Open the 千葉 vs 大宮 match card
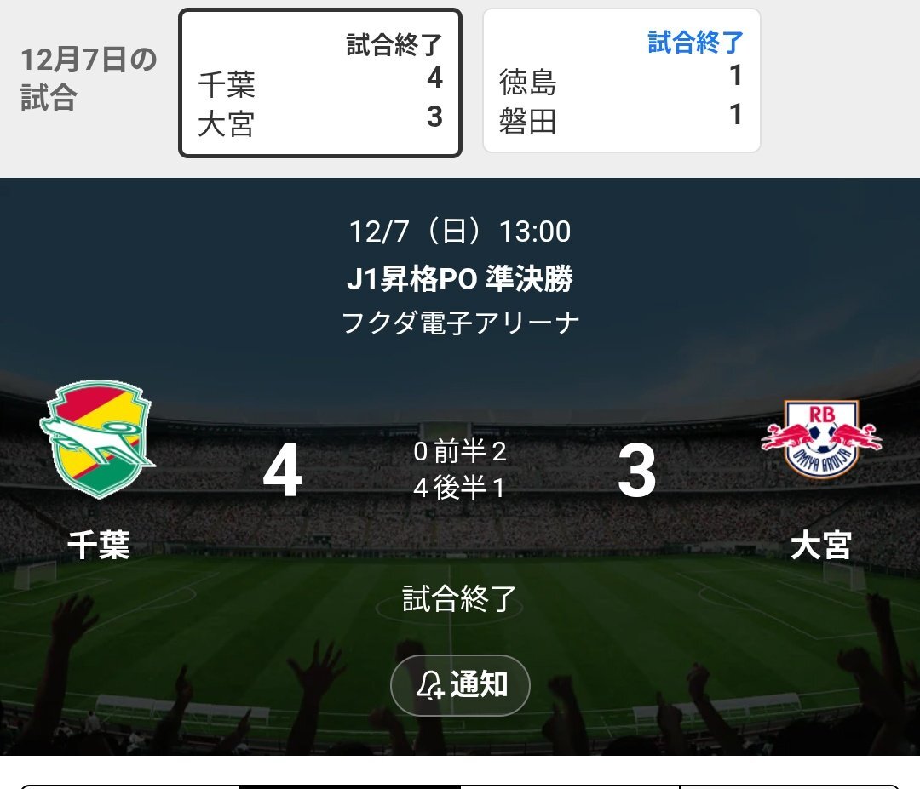The image size is (920, 789). (x=320, y=83)
